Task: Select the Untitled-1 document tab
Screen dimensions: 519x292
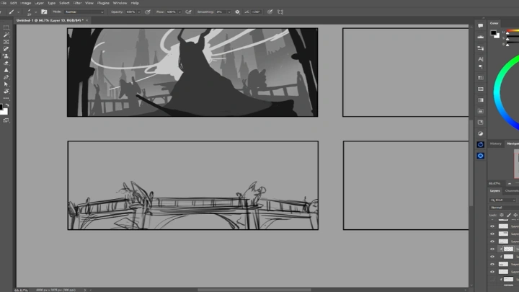Action: pos(50,20)
